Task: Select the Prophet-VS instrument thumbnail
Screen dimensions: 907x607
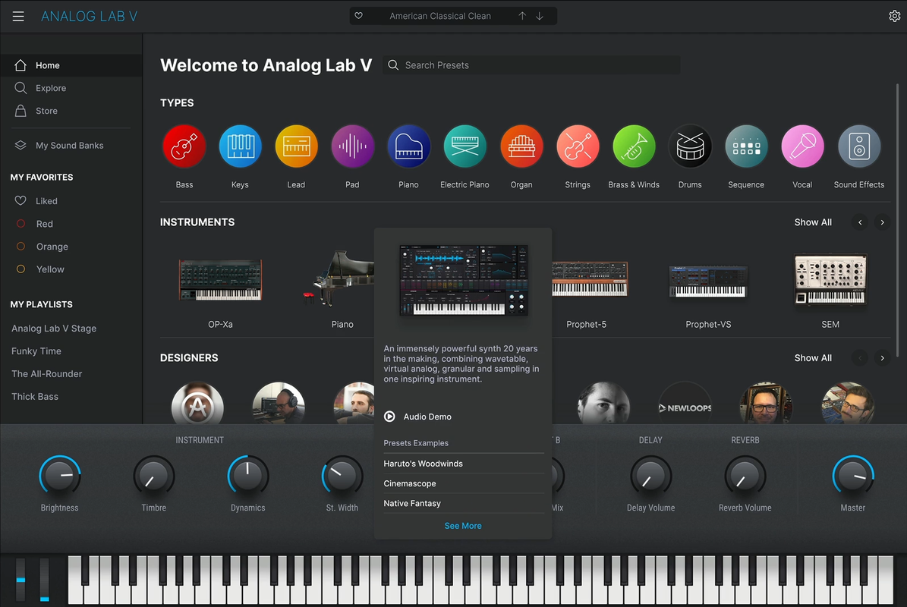Action: pos(708,281)
